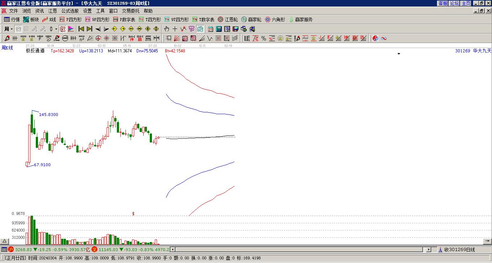Select the circled 金 golden-ratio tool
The height and width of the screenshot is (263, 492).
coord(280,38)
